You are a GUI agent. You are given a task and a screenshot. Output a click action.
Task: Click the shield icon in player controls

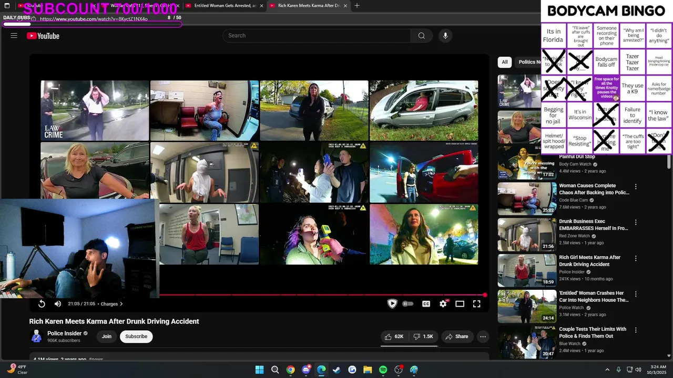(x=392, y=304)
